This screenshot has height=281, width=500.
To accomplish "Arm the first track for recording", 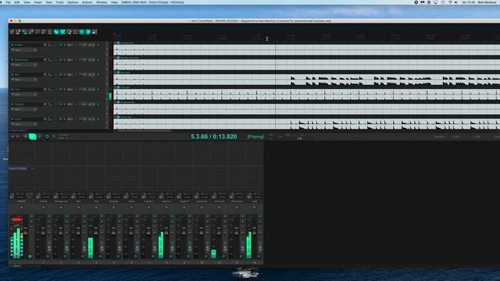I will tap(12, 45).
